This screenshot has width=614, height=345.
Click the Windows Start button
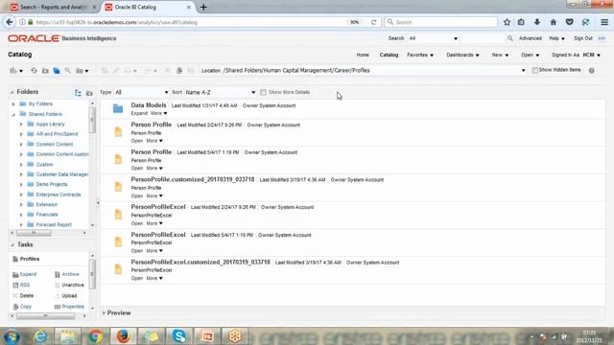[12, 336]
